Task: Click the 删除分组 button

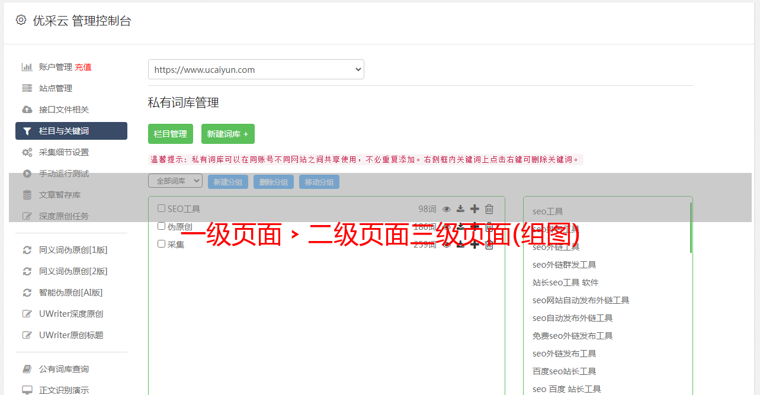Action: pos(274,182)
